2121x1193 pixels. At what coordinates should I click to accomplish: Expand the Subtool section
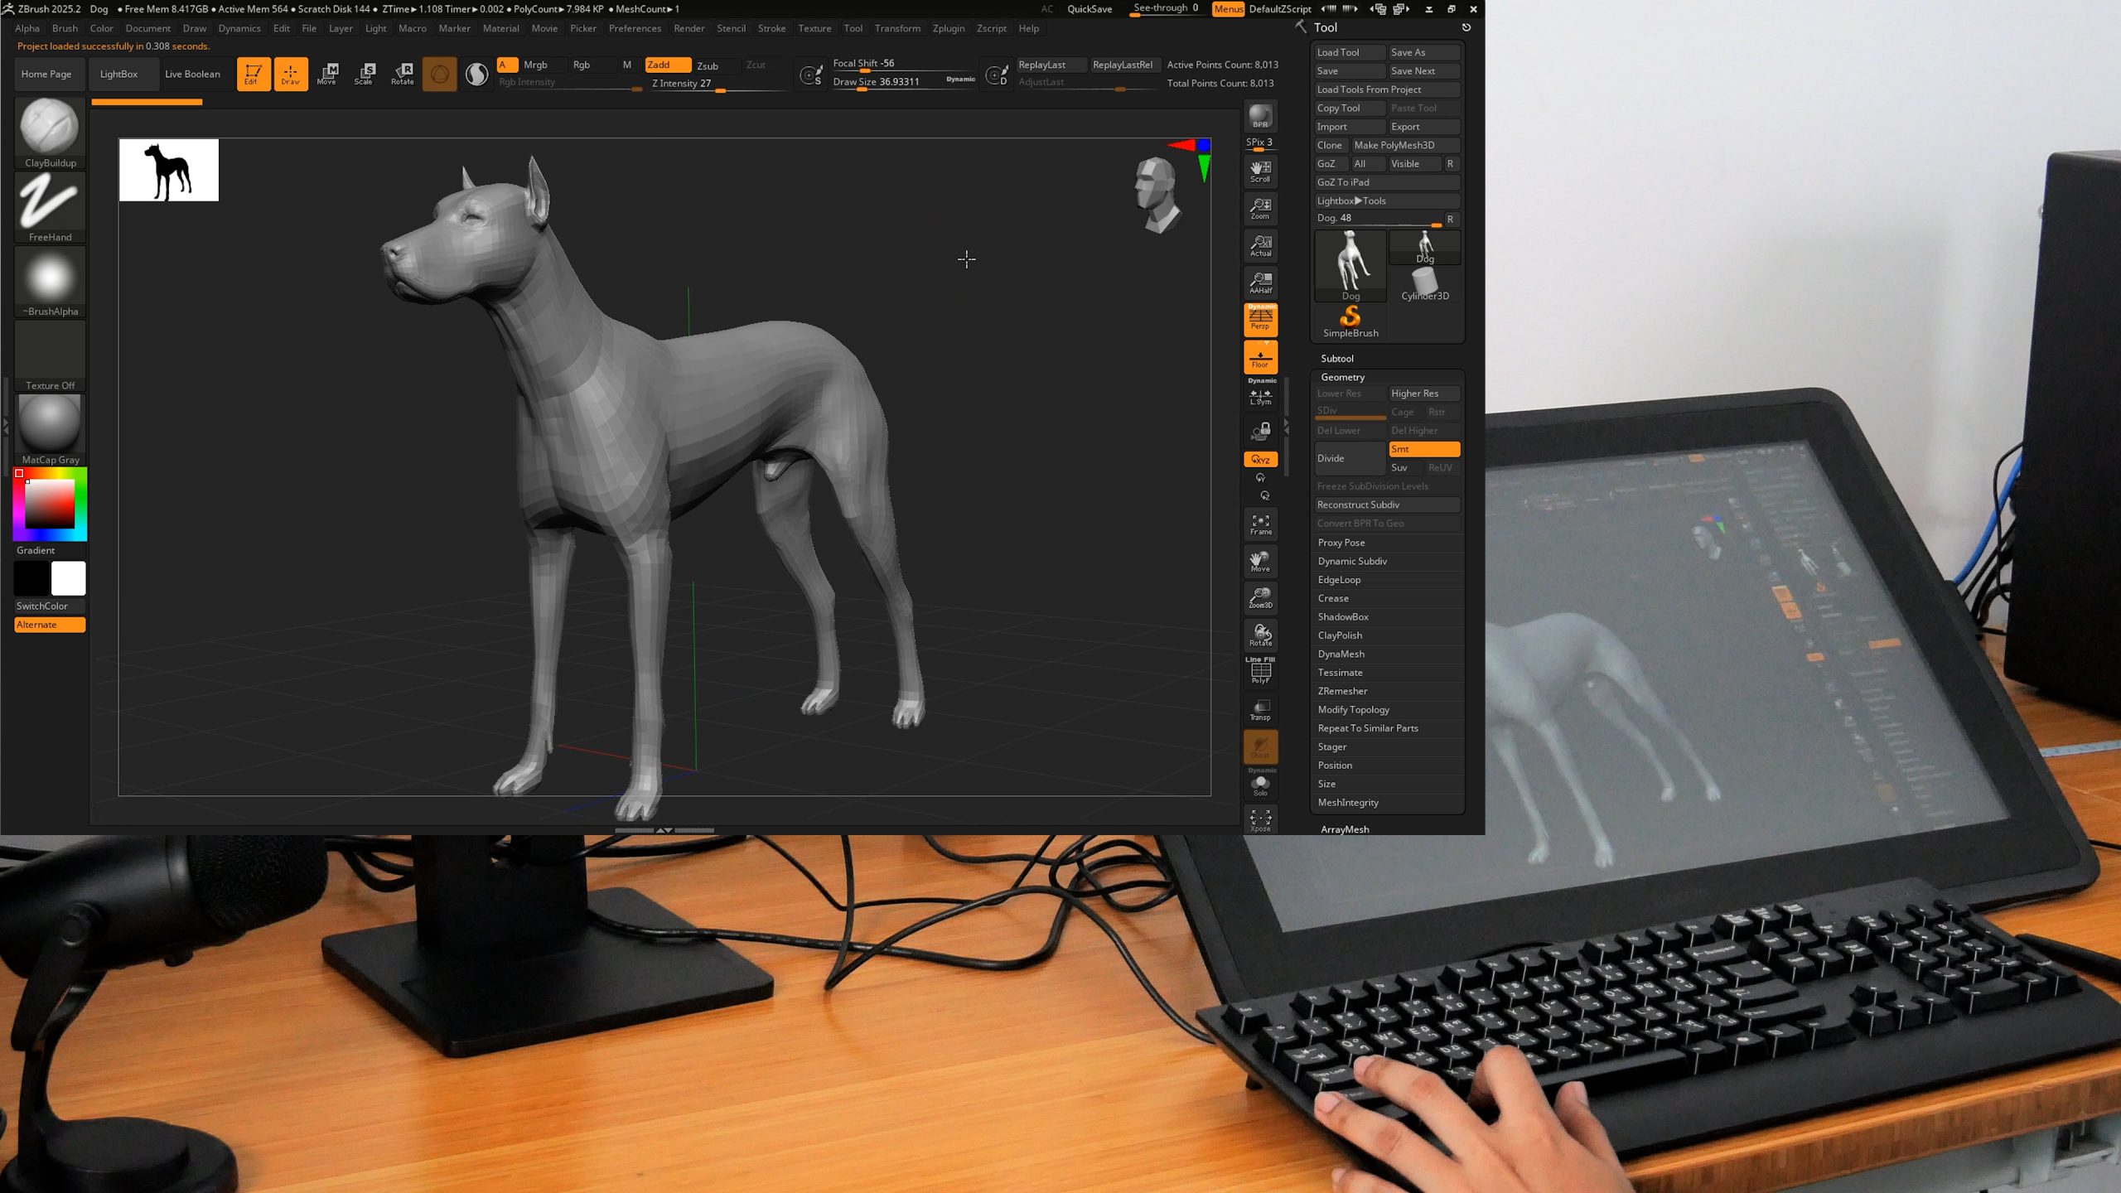pyautogui.click(x=1337, y=359)
